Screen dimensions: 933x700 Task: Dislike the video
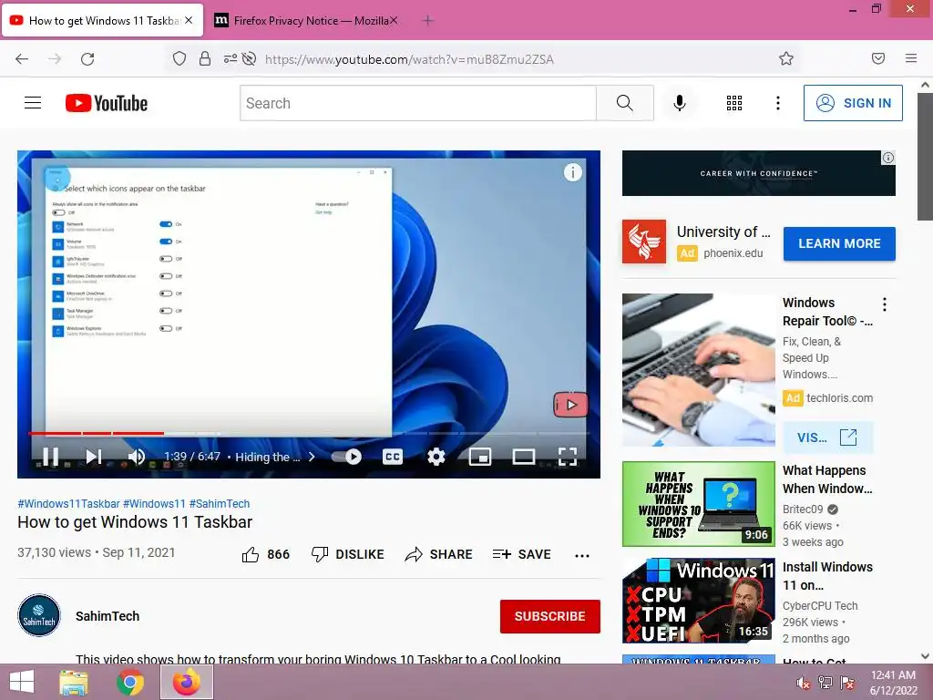[x=347, y=554]
